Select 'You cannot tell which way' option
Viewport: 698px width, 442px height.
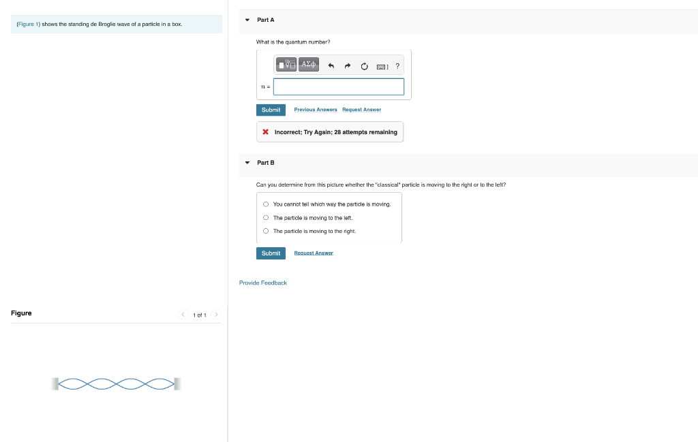[266, 204]
